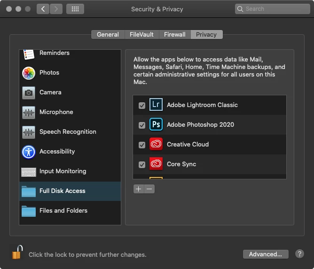Click the Creative Cloud red icon
Viewport: 314px width, 269px height.
pyautogui.click(x=156, y=144)
